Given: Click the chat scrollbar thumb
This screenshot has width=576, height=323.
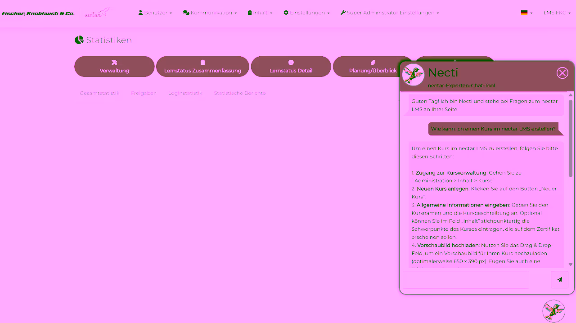Looking at the screenshot, I should click(x=571, y=138).
